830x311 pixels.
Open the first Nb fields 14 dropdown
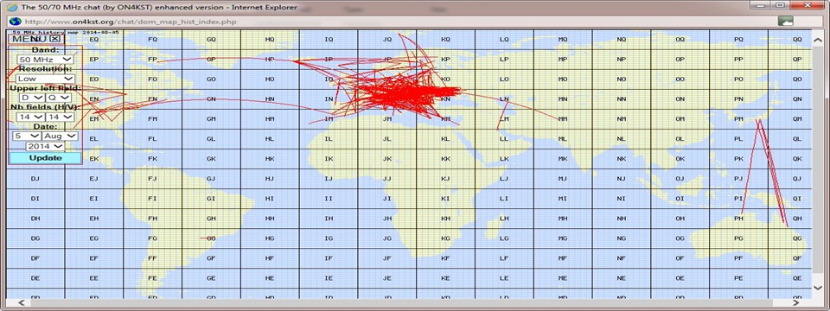click(30, 117)
